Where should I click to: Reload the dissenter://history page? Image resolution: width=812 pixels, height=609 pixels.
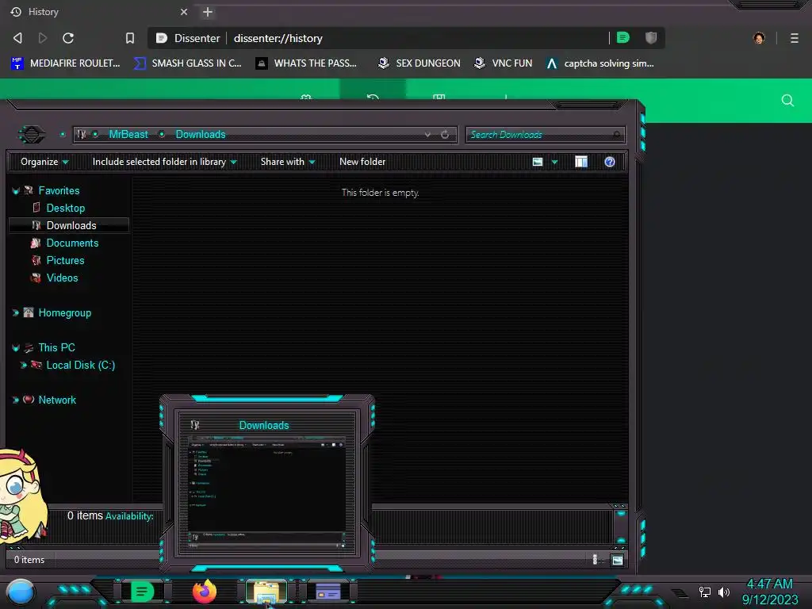click(68, 38)
